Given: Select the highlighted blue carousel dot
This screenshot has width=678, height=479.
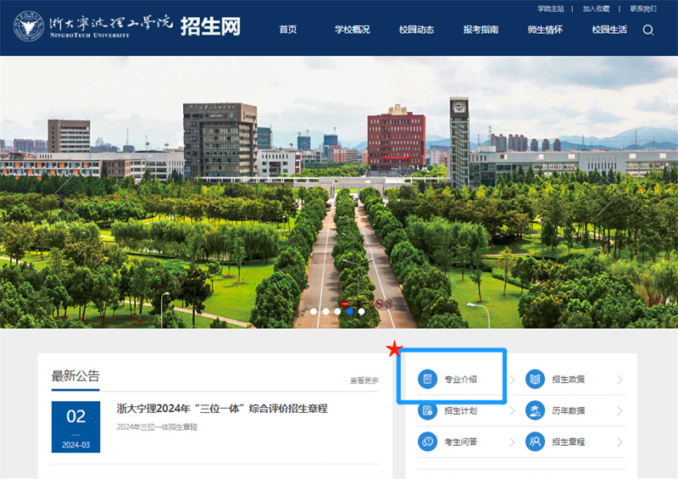Looking at the screenshot, I should click(349, 311).
